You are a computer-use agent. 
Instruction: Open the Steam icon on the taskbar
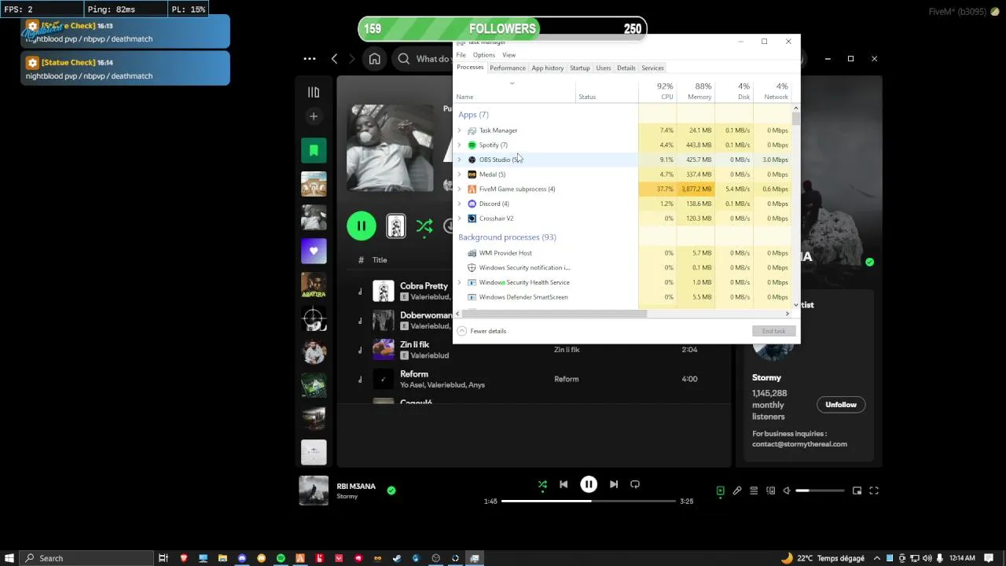coord(397,558)
